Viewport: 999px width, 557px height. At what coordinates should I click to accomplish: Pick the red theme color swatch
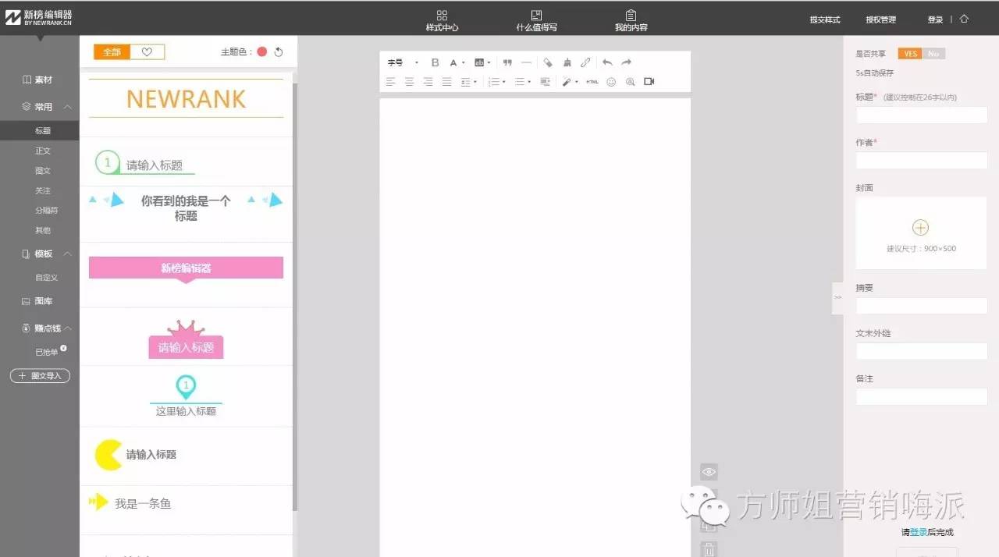pyautogui.click(x=262, y=52)
